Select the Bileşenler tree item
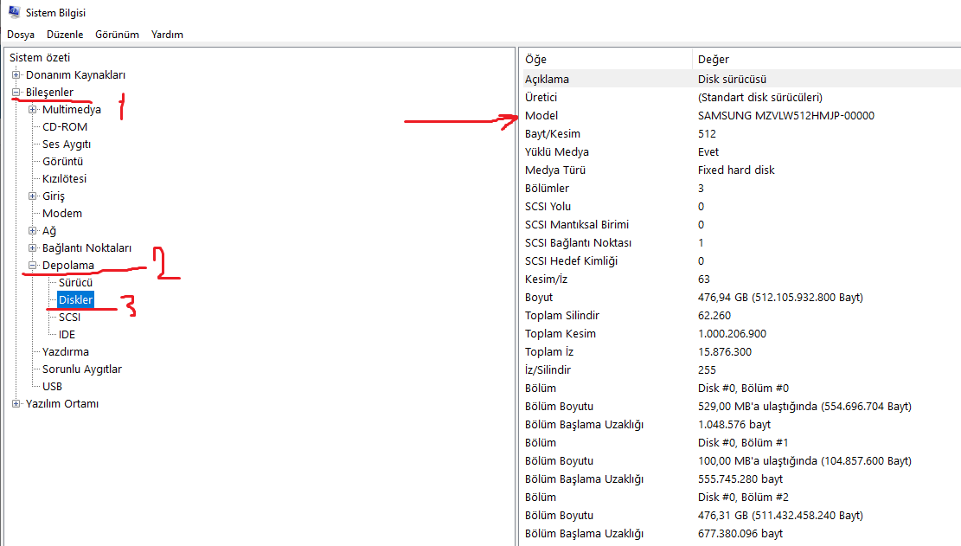Screen dimensions: 961x546 49,92
